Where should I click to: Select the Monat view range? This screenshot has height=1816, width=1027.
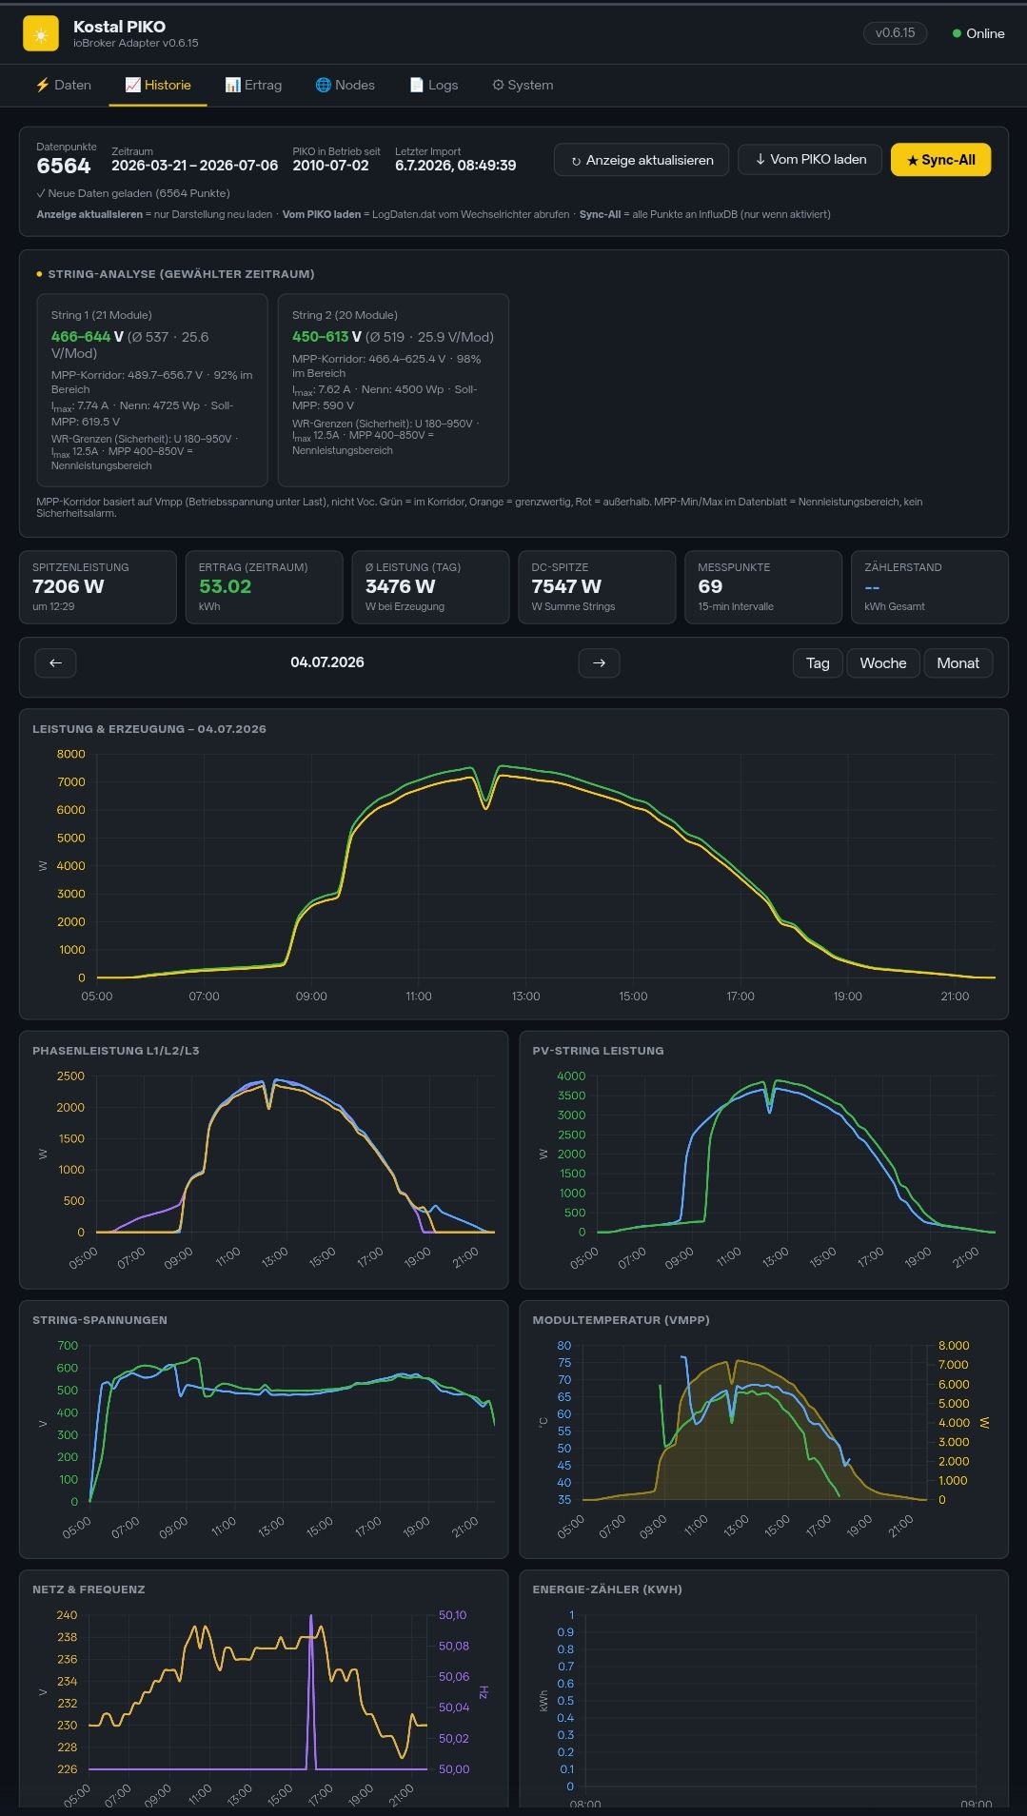coord(958,663)
